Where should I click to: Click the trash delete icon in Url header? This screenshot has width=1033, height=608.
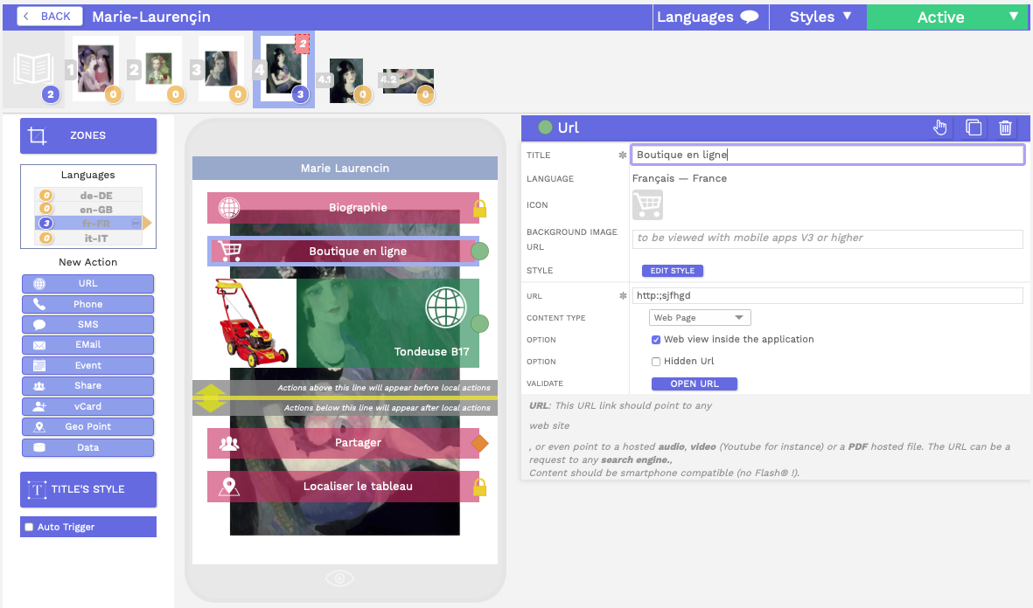[x=1005, y=128]
